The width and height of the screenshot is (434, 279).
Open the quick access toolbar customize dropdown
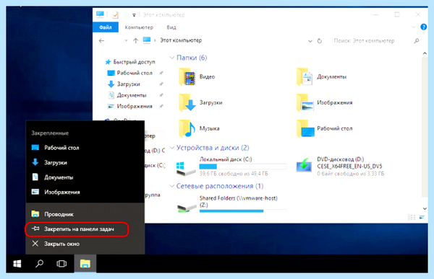(134, 15)
